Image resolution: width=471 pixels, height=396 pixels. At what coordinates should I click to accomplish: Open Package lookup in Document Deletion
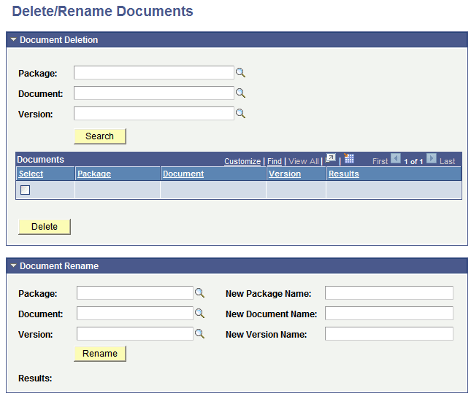pyautogui.click(x=240, y=73)
